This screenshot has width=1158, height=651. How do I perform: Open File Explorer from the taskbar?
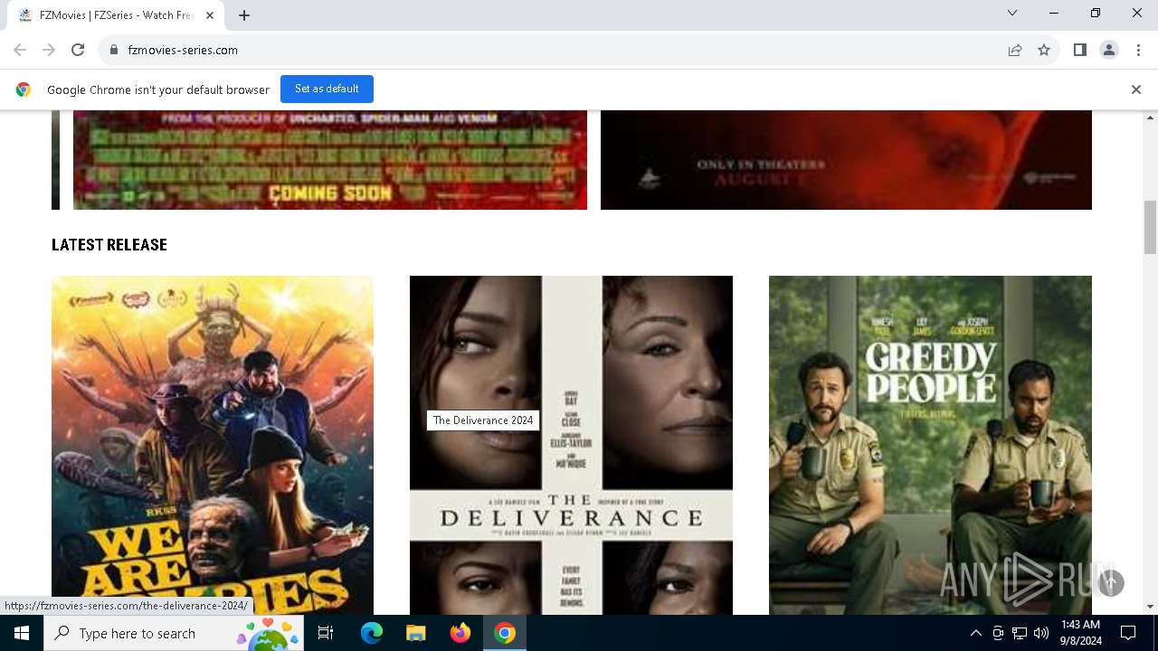click(415, 633)
